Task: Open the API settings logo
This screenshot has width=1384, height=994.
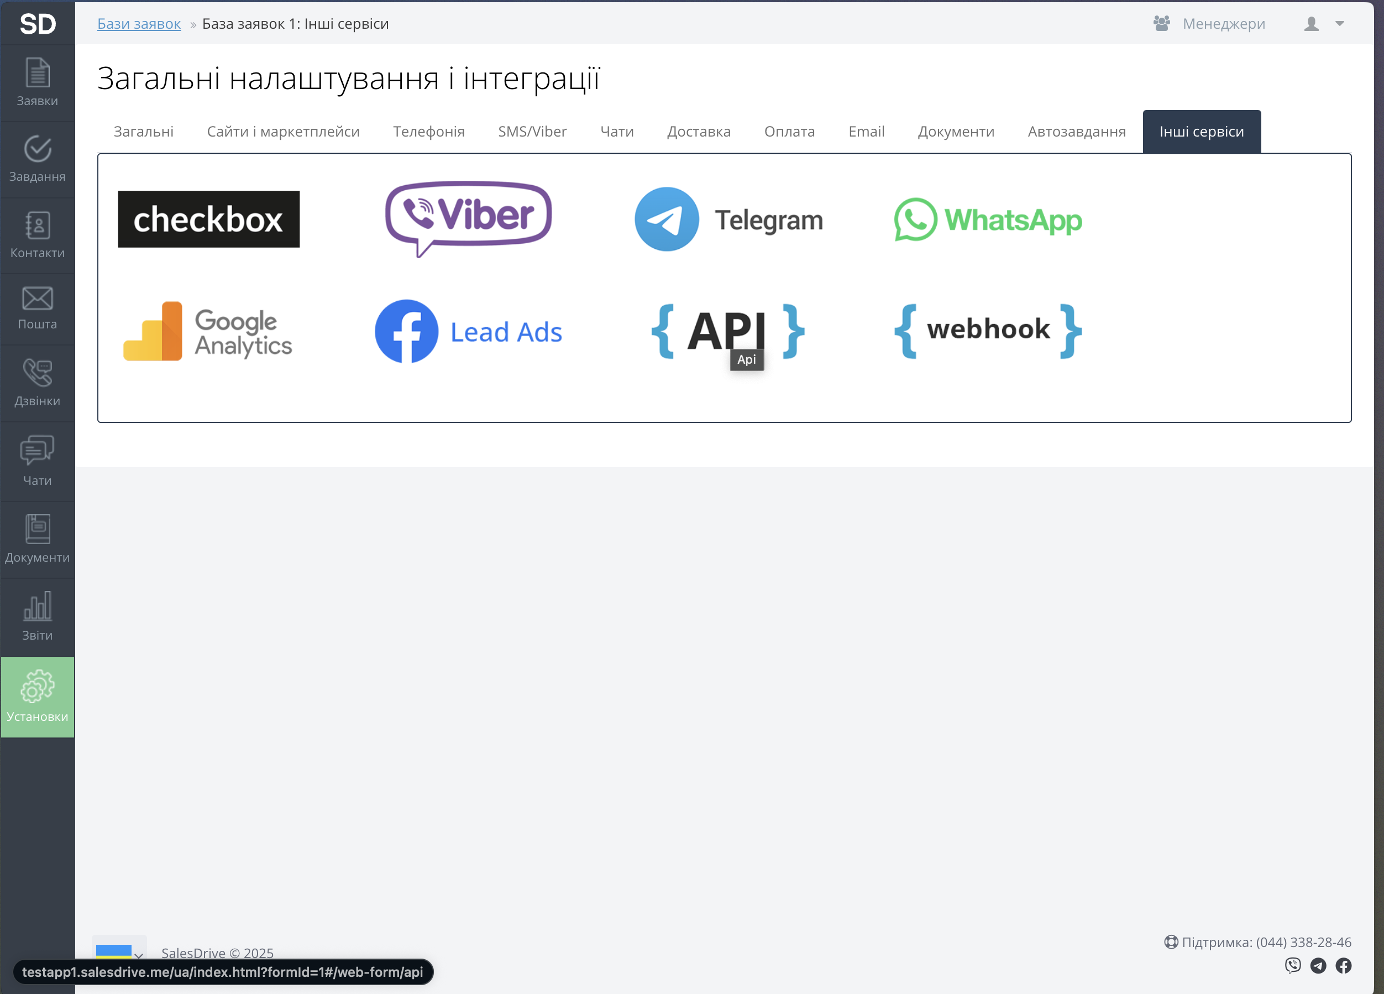Action: point(727,331)
